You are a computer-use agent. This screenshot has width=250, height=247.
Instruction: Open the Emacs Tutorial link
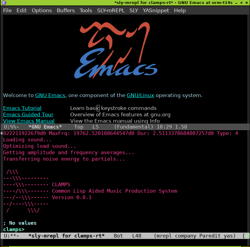(x=22, y=108)
